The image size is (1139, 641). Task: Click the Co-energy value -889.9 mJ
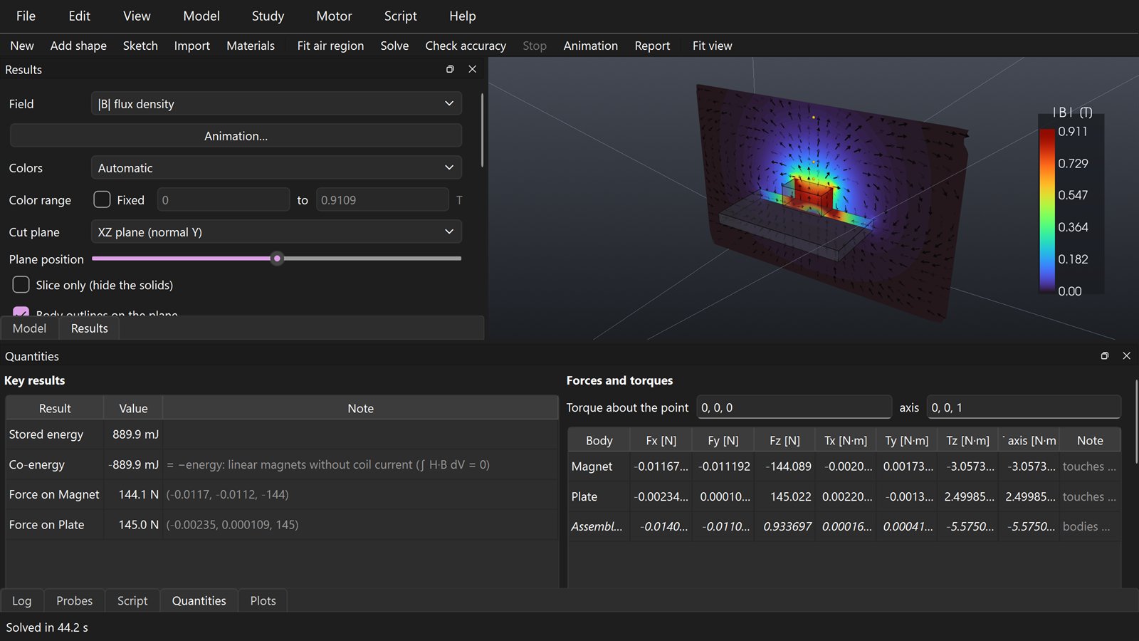tap(134, 464)
